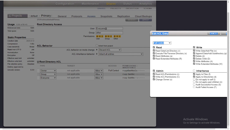Toggle User X permission box
The height and width of the screenshot is (130, 230).
[102, 36]
